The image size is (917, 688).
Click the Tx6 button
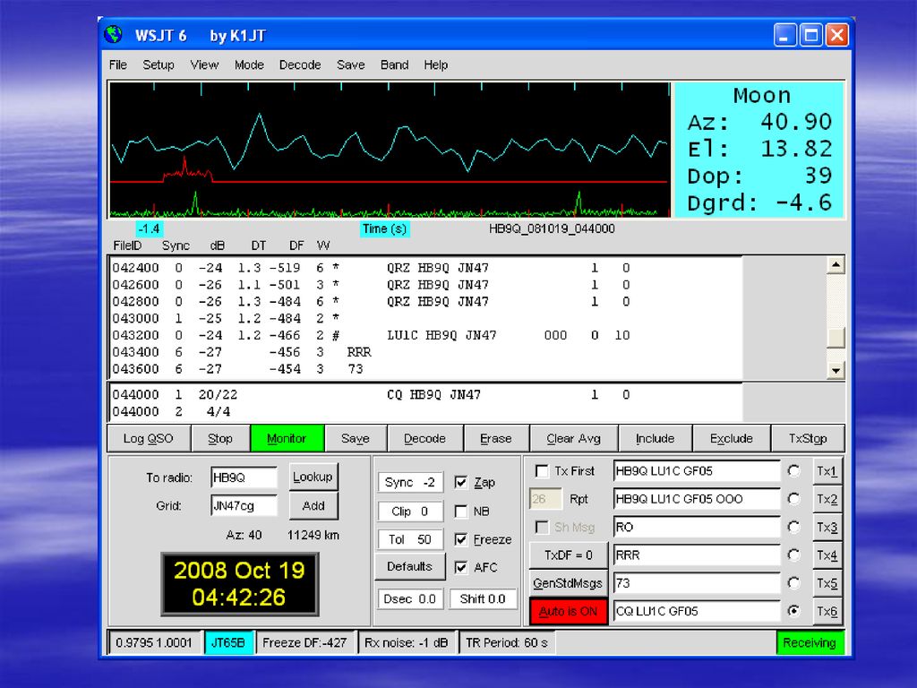coord(827,611)
